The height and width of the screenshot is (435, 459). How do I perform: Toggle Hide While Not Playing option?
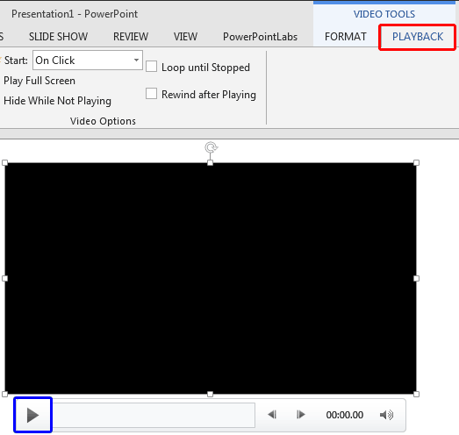[57, 101]
